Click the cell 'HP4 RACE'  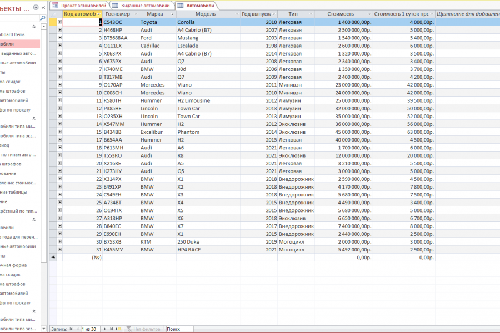208,250
